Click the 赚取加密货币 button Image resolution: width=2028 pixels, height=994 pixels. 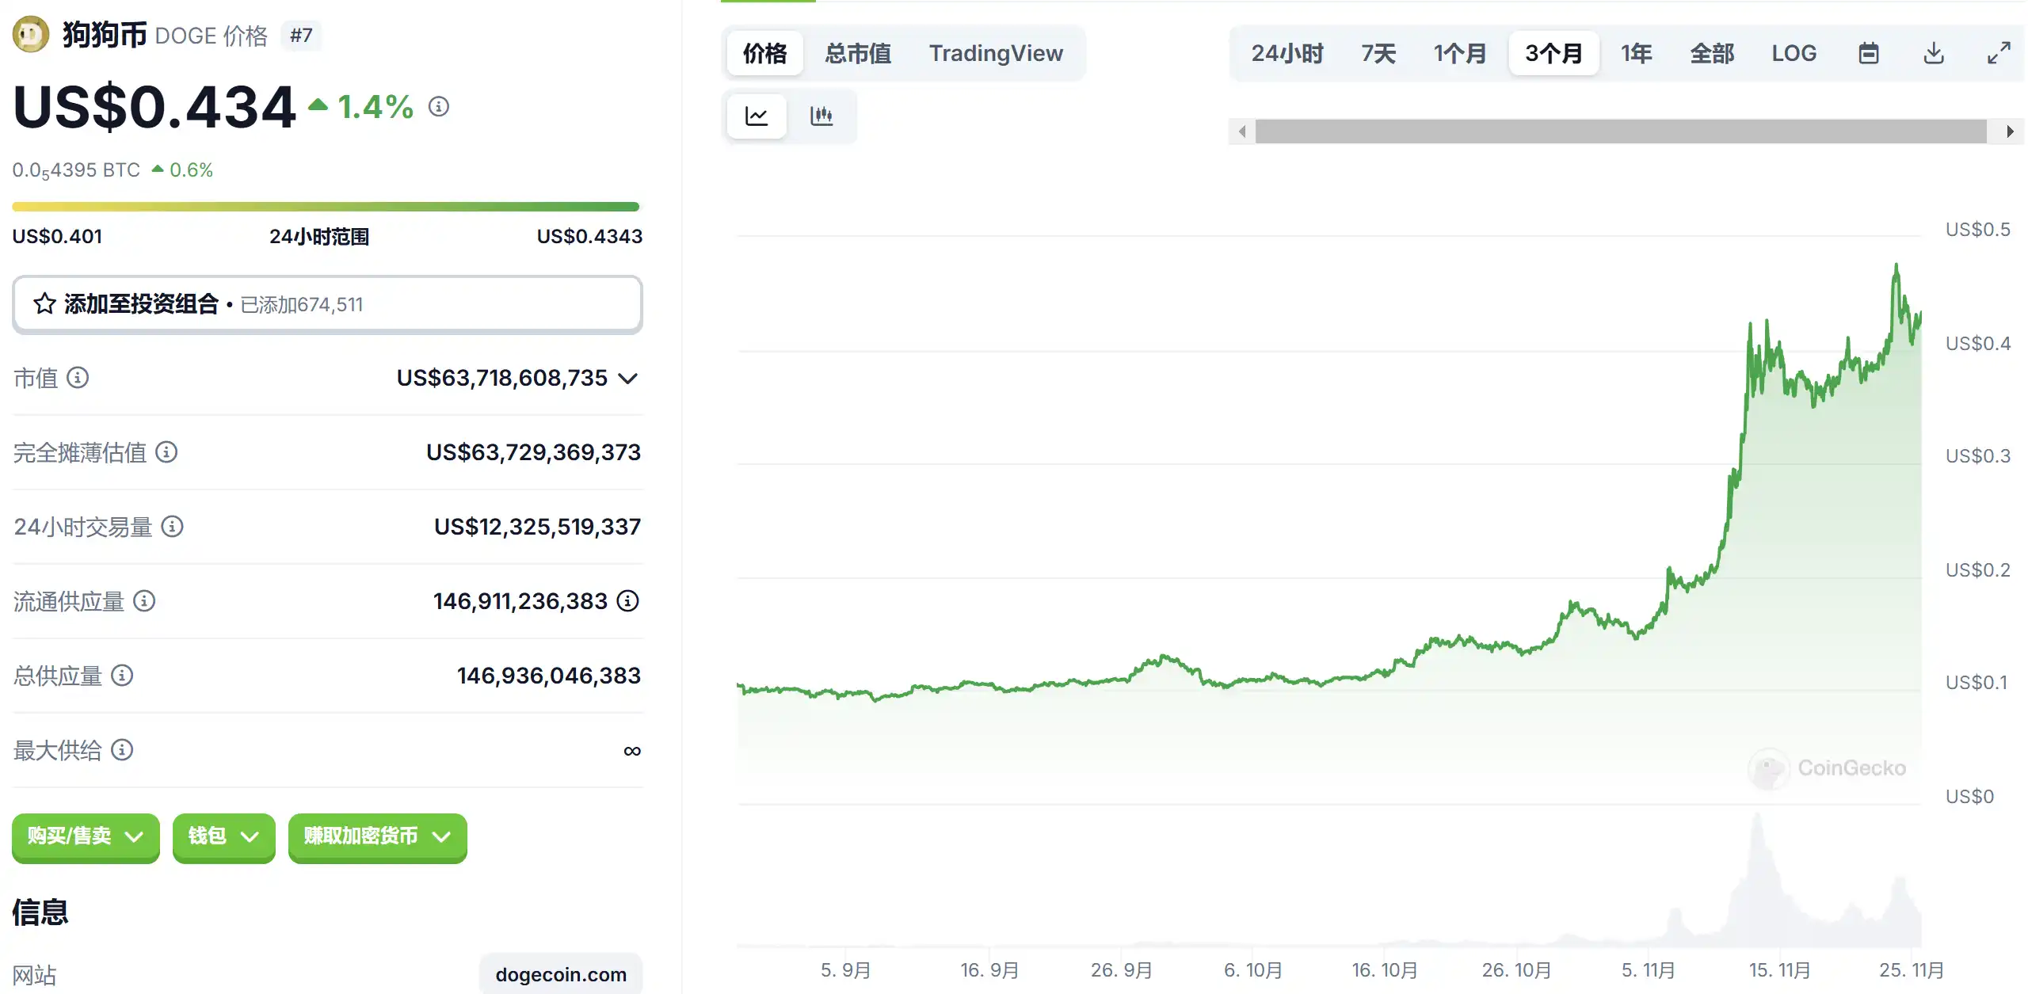[x=377, y=836]
